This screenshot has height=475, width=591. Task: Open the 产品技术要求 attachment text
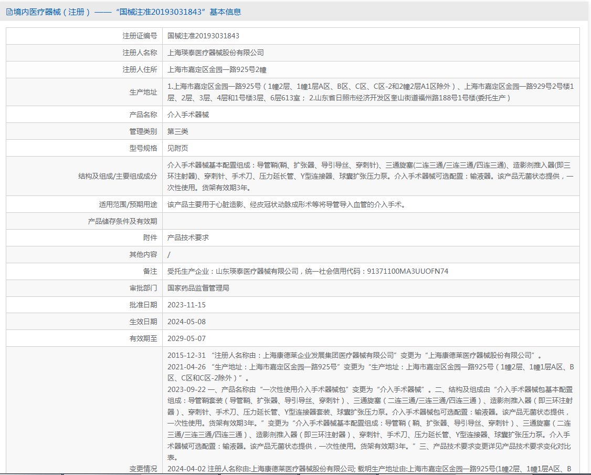[188, 237]
